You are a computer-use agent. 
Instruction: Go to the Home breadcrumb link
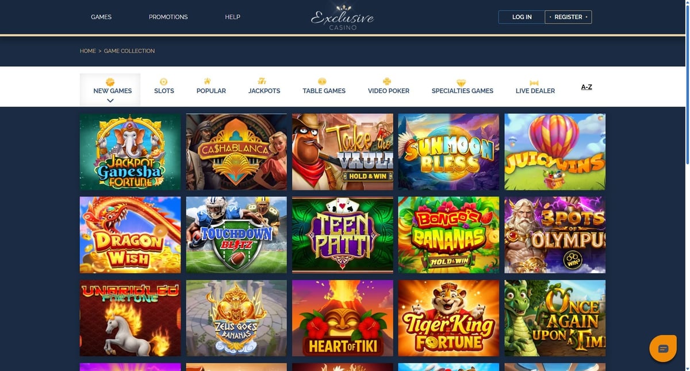pos(88,51)
